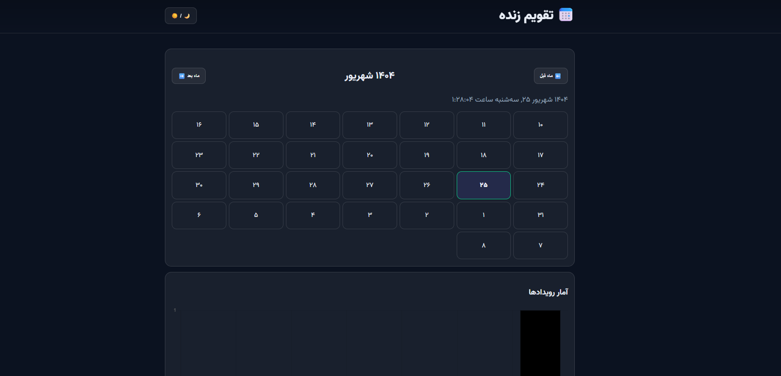This screenshot has width=781, height=376.
Task: Select day ۱۱ (11) in the calendar
Action: (484, 125)
